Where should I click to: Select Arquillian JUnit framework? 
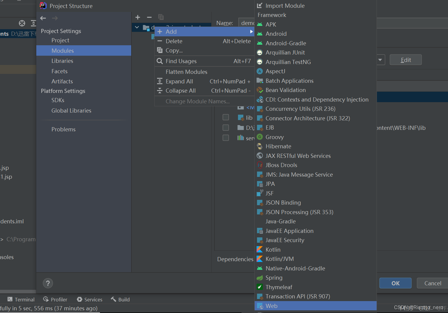[316, 52]
